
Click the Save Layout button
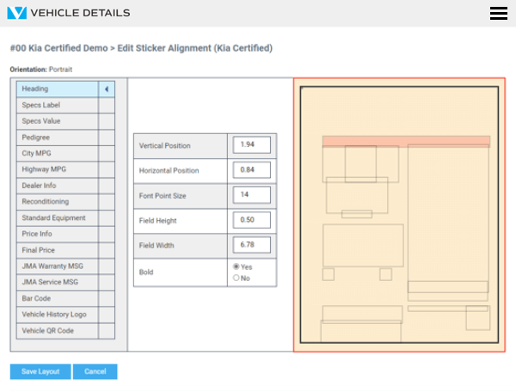pos(40,372)
